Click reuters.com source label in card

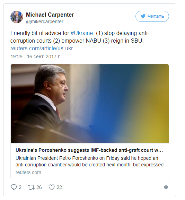28,172
